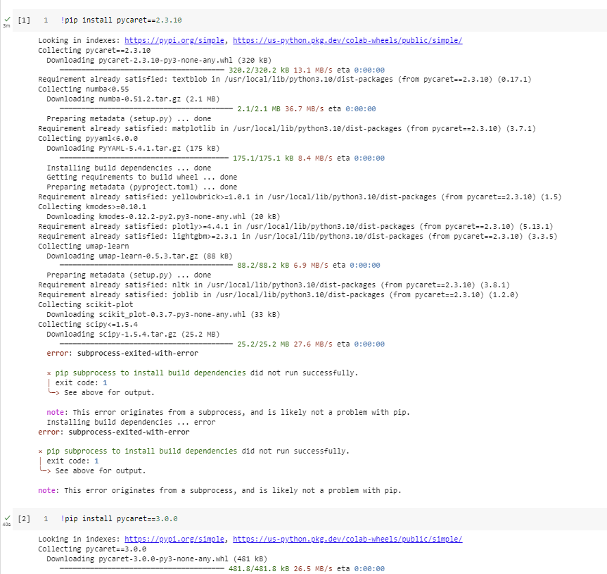
Task: Click the line number 1 in first cell
Action: tap(46, 20)
